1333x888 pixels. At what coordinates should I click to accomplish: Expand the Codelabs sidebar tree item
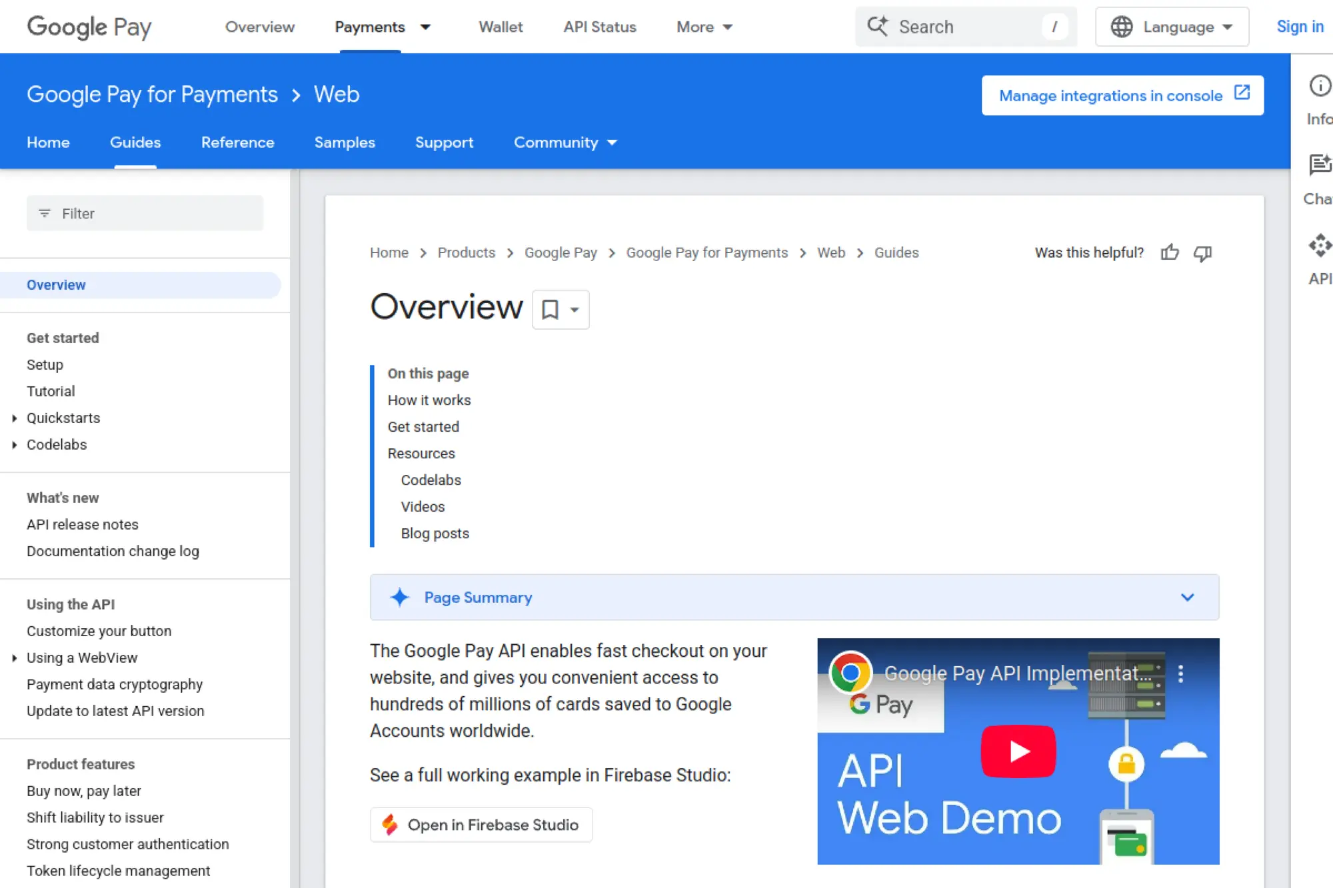coord(15,445)
